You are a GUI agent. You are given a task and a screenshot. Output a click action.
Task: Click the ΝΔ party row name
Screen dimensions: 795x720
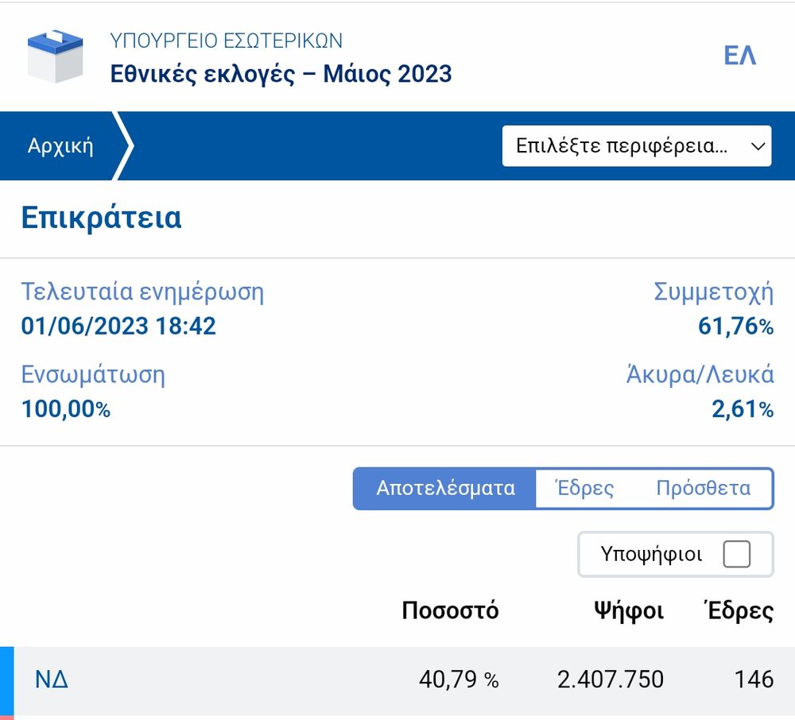pyautogui.click(x=52, y=679)
